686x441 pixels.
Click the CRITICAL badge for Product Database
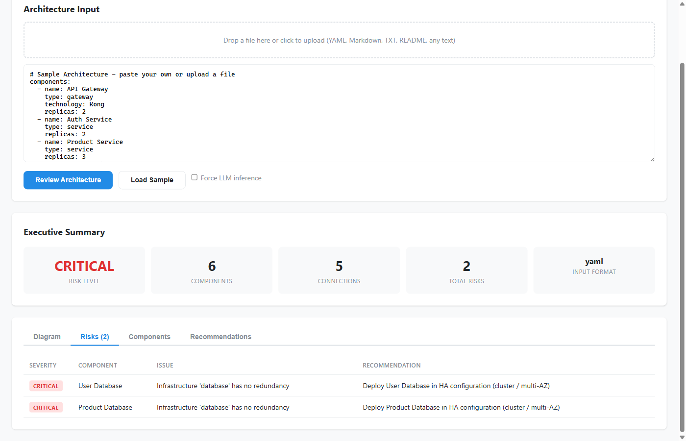[x=46, y=408]
